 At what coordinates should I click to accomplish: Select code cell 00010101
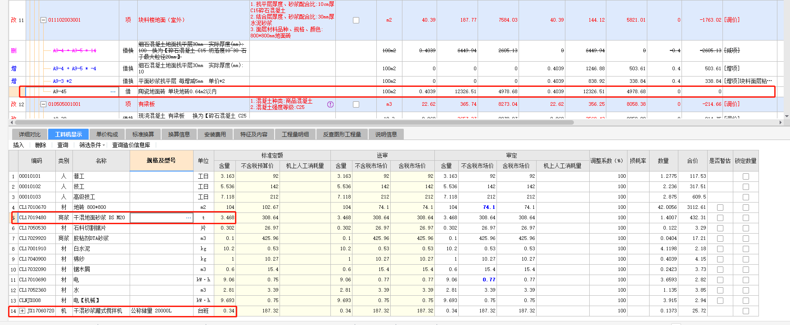tap(36, 176)
